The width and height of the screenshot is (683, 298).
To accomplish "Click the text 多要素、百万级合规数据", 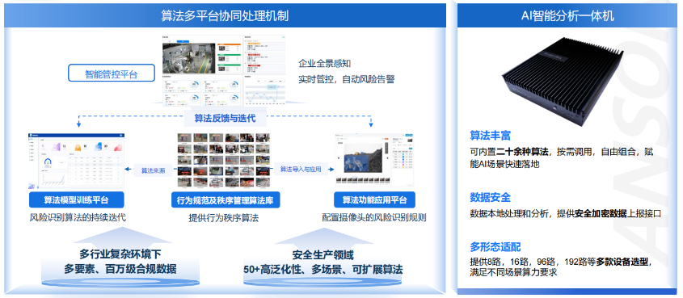I will (120, 269).
